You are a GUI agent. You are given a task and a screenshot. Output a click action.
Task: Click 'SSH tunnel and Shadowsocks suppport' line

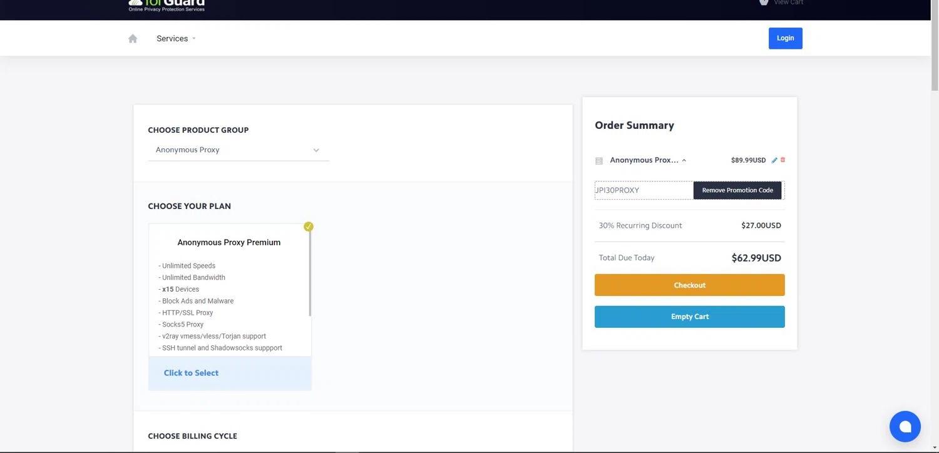(220, 348)
